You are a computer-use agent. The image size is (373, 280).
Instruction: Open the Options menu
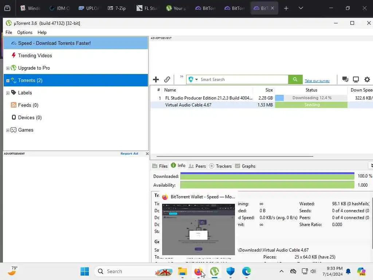(25, 32)
